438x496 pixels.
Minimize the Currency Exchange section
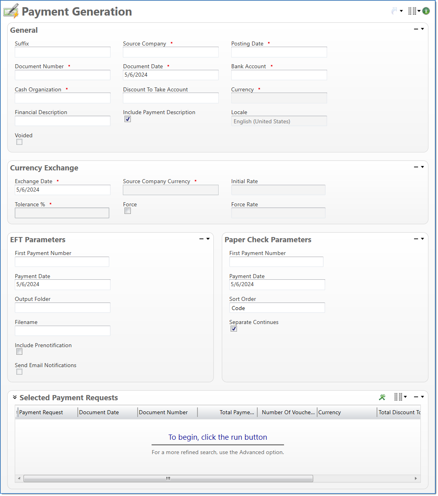click(416, 167)
